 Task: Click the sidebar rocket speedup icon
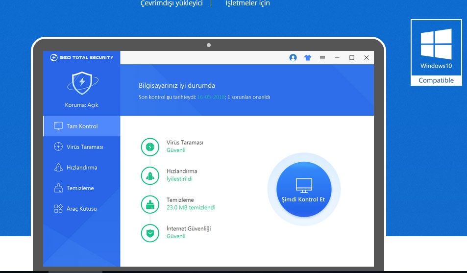click(x=58, y=168)
